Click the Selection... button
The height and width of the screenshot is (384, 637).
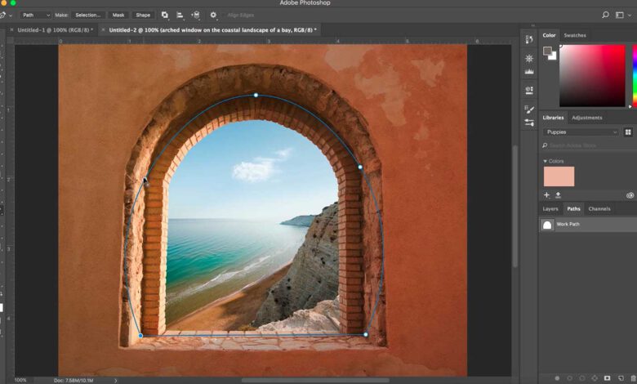87,15
